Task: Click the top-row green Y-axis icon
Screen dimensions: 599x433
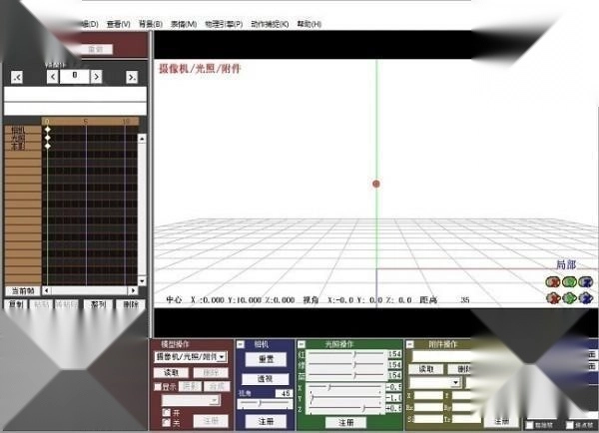Action: click(x=568, y=281)
